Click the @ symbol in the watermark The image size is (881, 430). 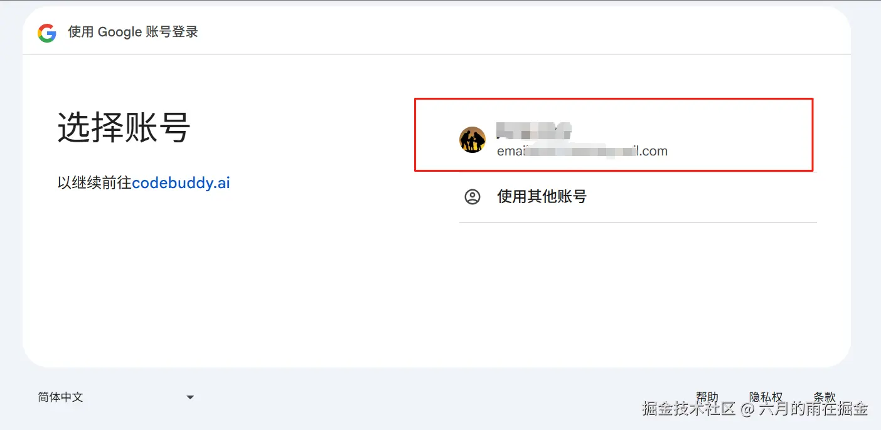point(747,409)
